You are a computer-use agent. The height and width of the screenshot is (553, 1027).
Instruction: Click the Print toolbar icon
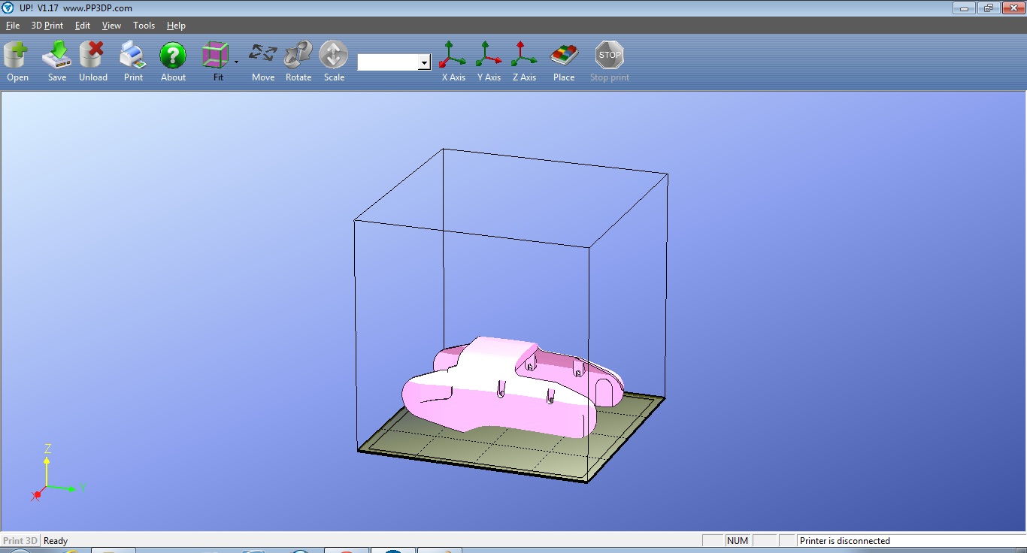coord(133,62)
